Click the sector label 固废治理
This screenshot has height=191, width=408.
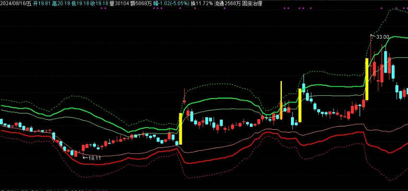(x=252, y=3)
